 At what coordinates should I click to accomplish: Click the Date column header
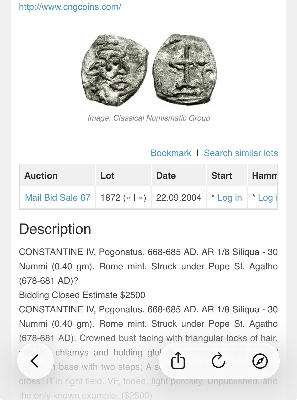click(x=166, y=176)
